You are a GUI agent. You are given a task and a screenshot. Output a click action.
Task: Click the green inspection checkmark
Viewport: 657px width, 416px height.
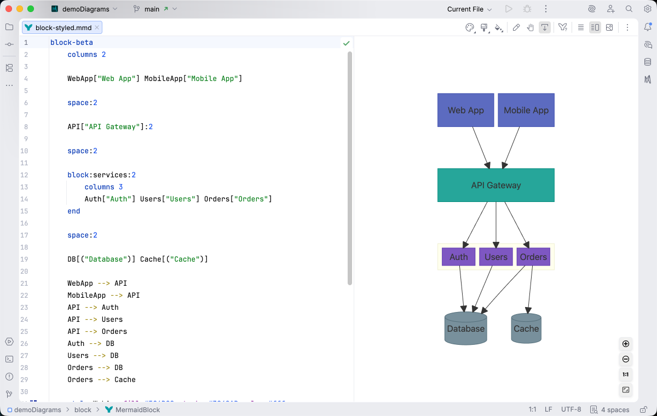pos(346,43)
